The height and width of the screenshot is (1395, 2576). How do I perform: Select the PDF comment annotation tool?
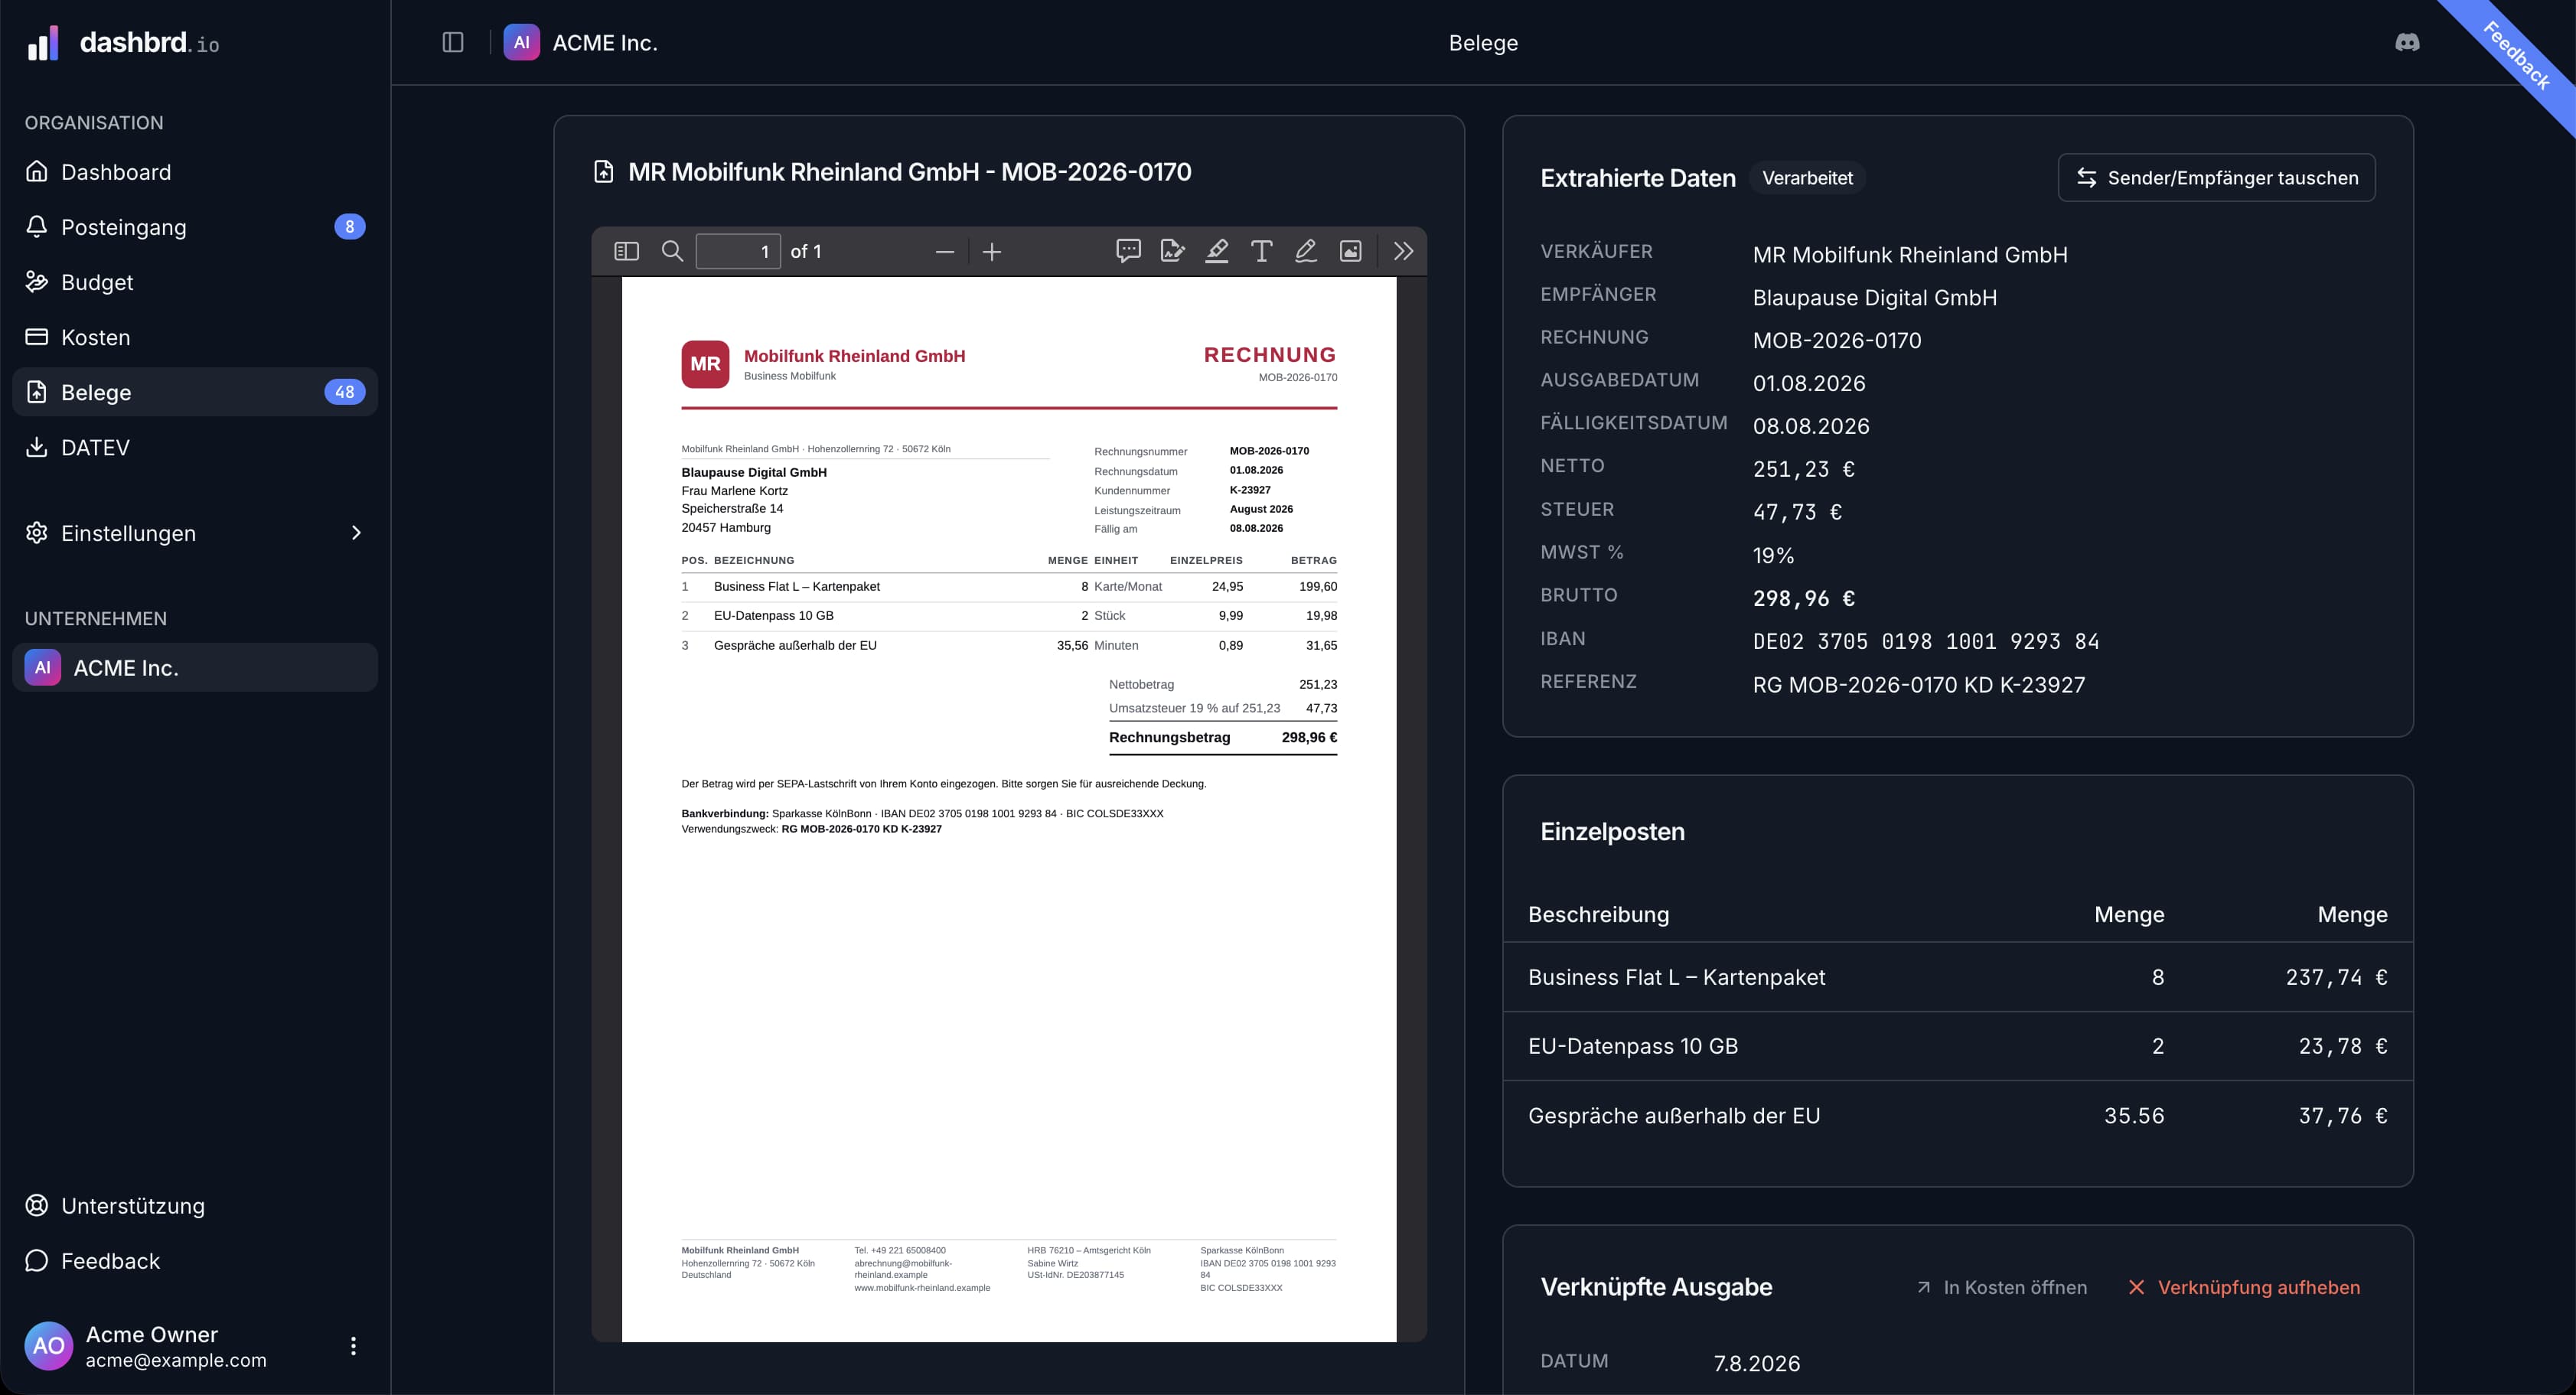pyautogui.click(x=1128, y=251)
